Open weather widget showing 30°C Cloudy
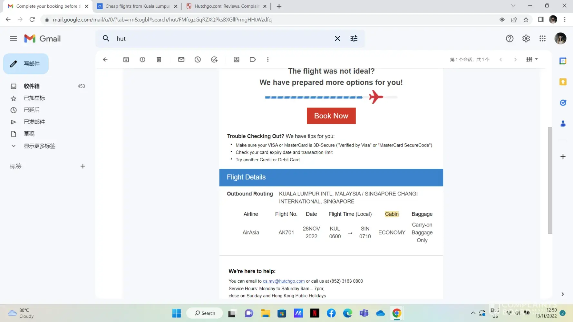This screenshot has height=322, width=573. click(x=21, y=313)
